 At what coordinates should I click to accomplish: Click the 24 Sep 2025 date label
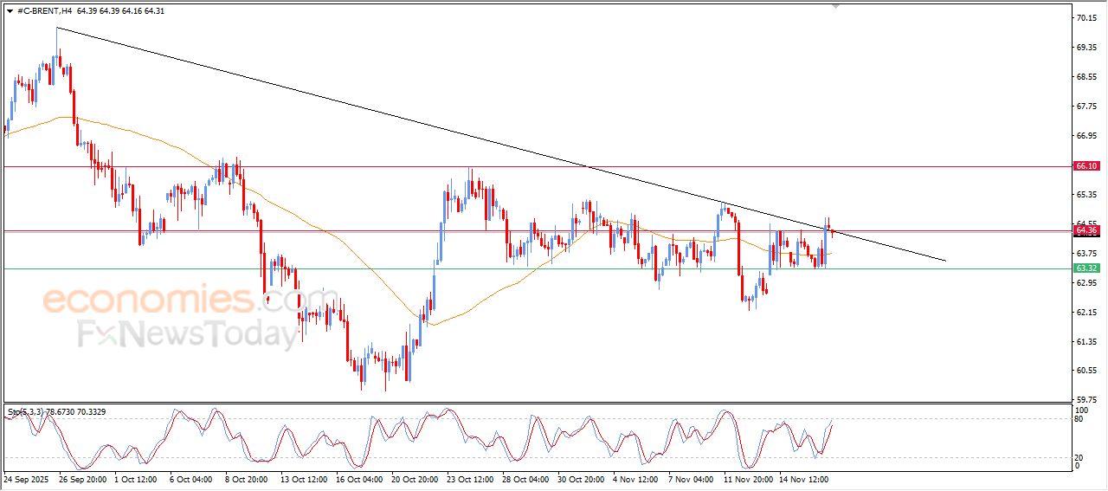[25, 478]
